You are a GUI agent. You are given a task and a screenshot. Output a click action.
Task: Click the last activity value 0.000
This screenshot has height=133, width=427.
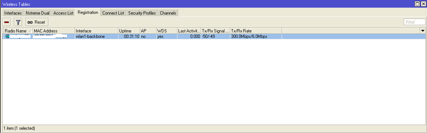(195, 36)
